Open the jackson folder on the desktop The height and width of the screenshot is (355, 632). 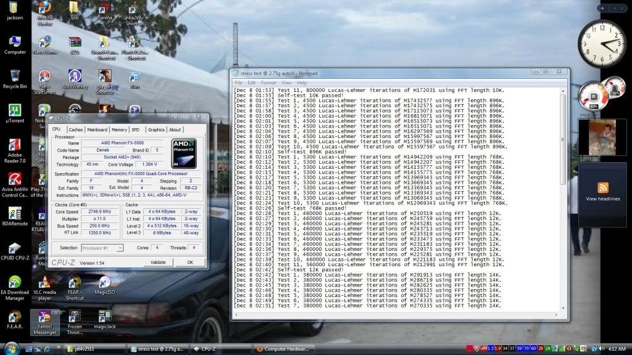click(x=15, y=10)
